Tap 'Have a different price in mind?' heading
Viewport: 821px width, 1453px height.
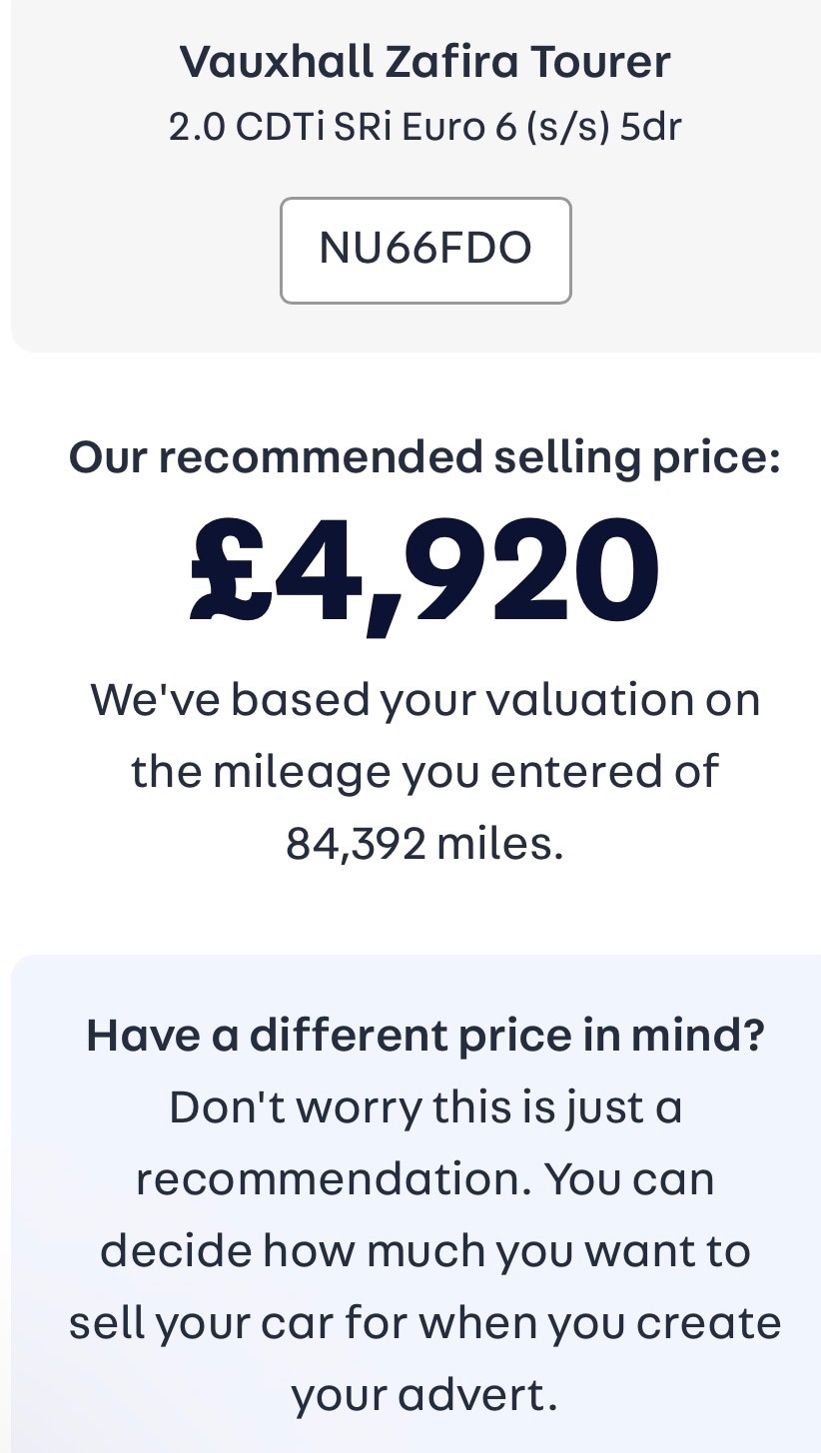pyautogui.click(x=425, y=1035)
